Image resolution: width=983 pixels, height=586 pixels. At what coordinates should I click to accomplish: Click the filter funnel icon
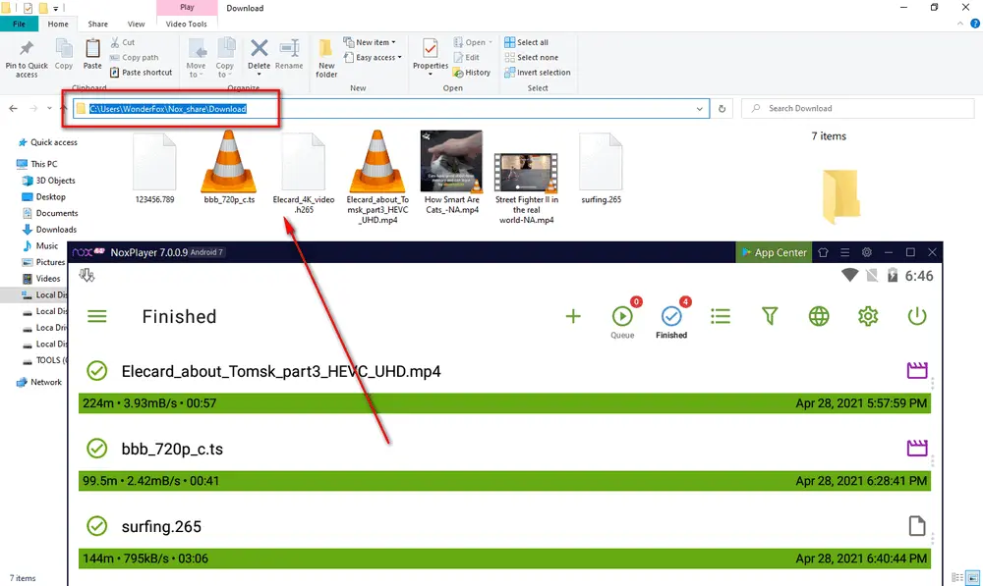(x=770, y=316)
